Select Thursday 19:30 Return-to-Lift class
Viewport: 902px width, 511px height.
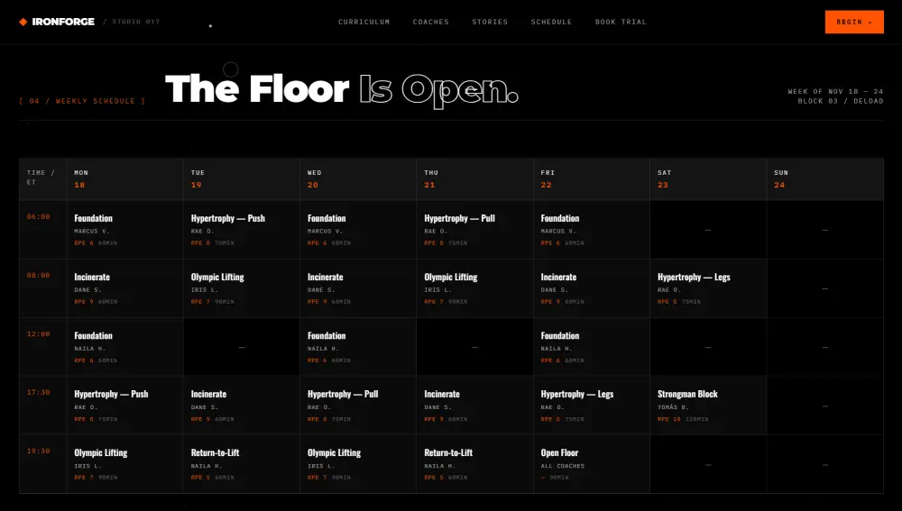pyautogui.click(x=475, y=464)
